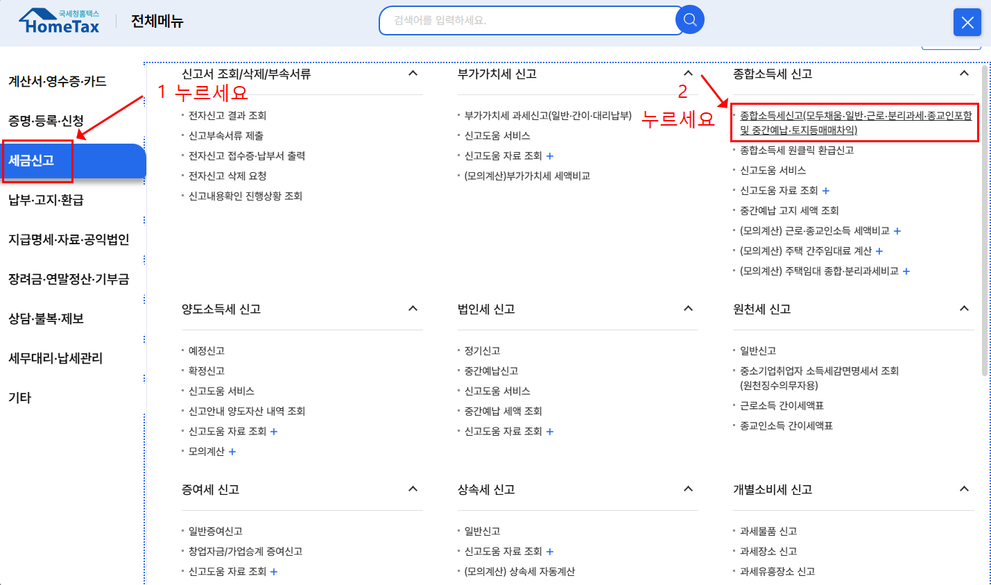Expand plus next to 증여세 신고도움 자료 조회
The width and height of the screenshot is (991, 585).
coord(274,572)
